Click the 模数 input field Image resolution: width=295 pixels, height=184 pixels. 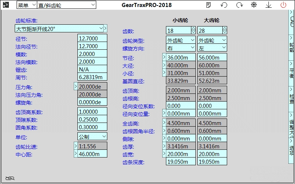[92, 53]
